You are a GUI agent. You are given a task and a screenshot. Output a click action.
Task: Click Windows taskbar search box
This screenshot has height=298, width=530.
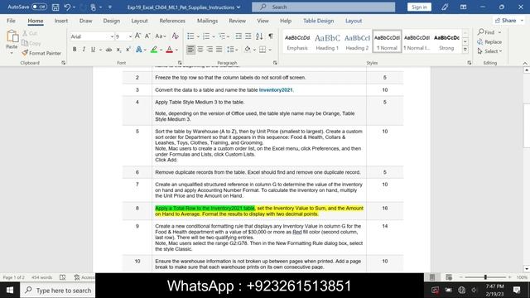(58, 291)
